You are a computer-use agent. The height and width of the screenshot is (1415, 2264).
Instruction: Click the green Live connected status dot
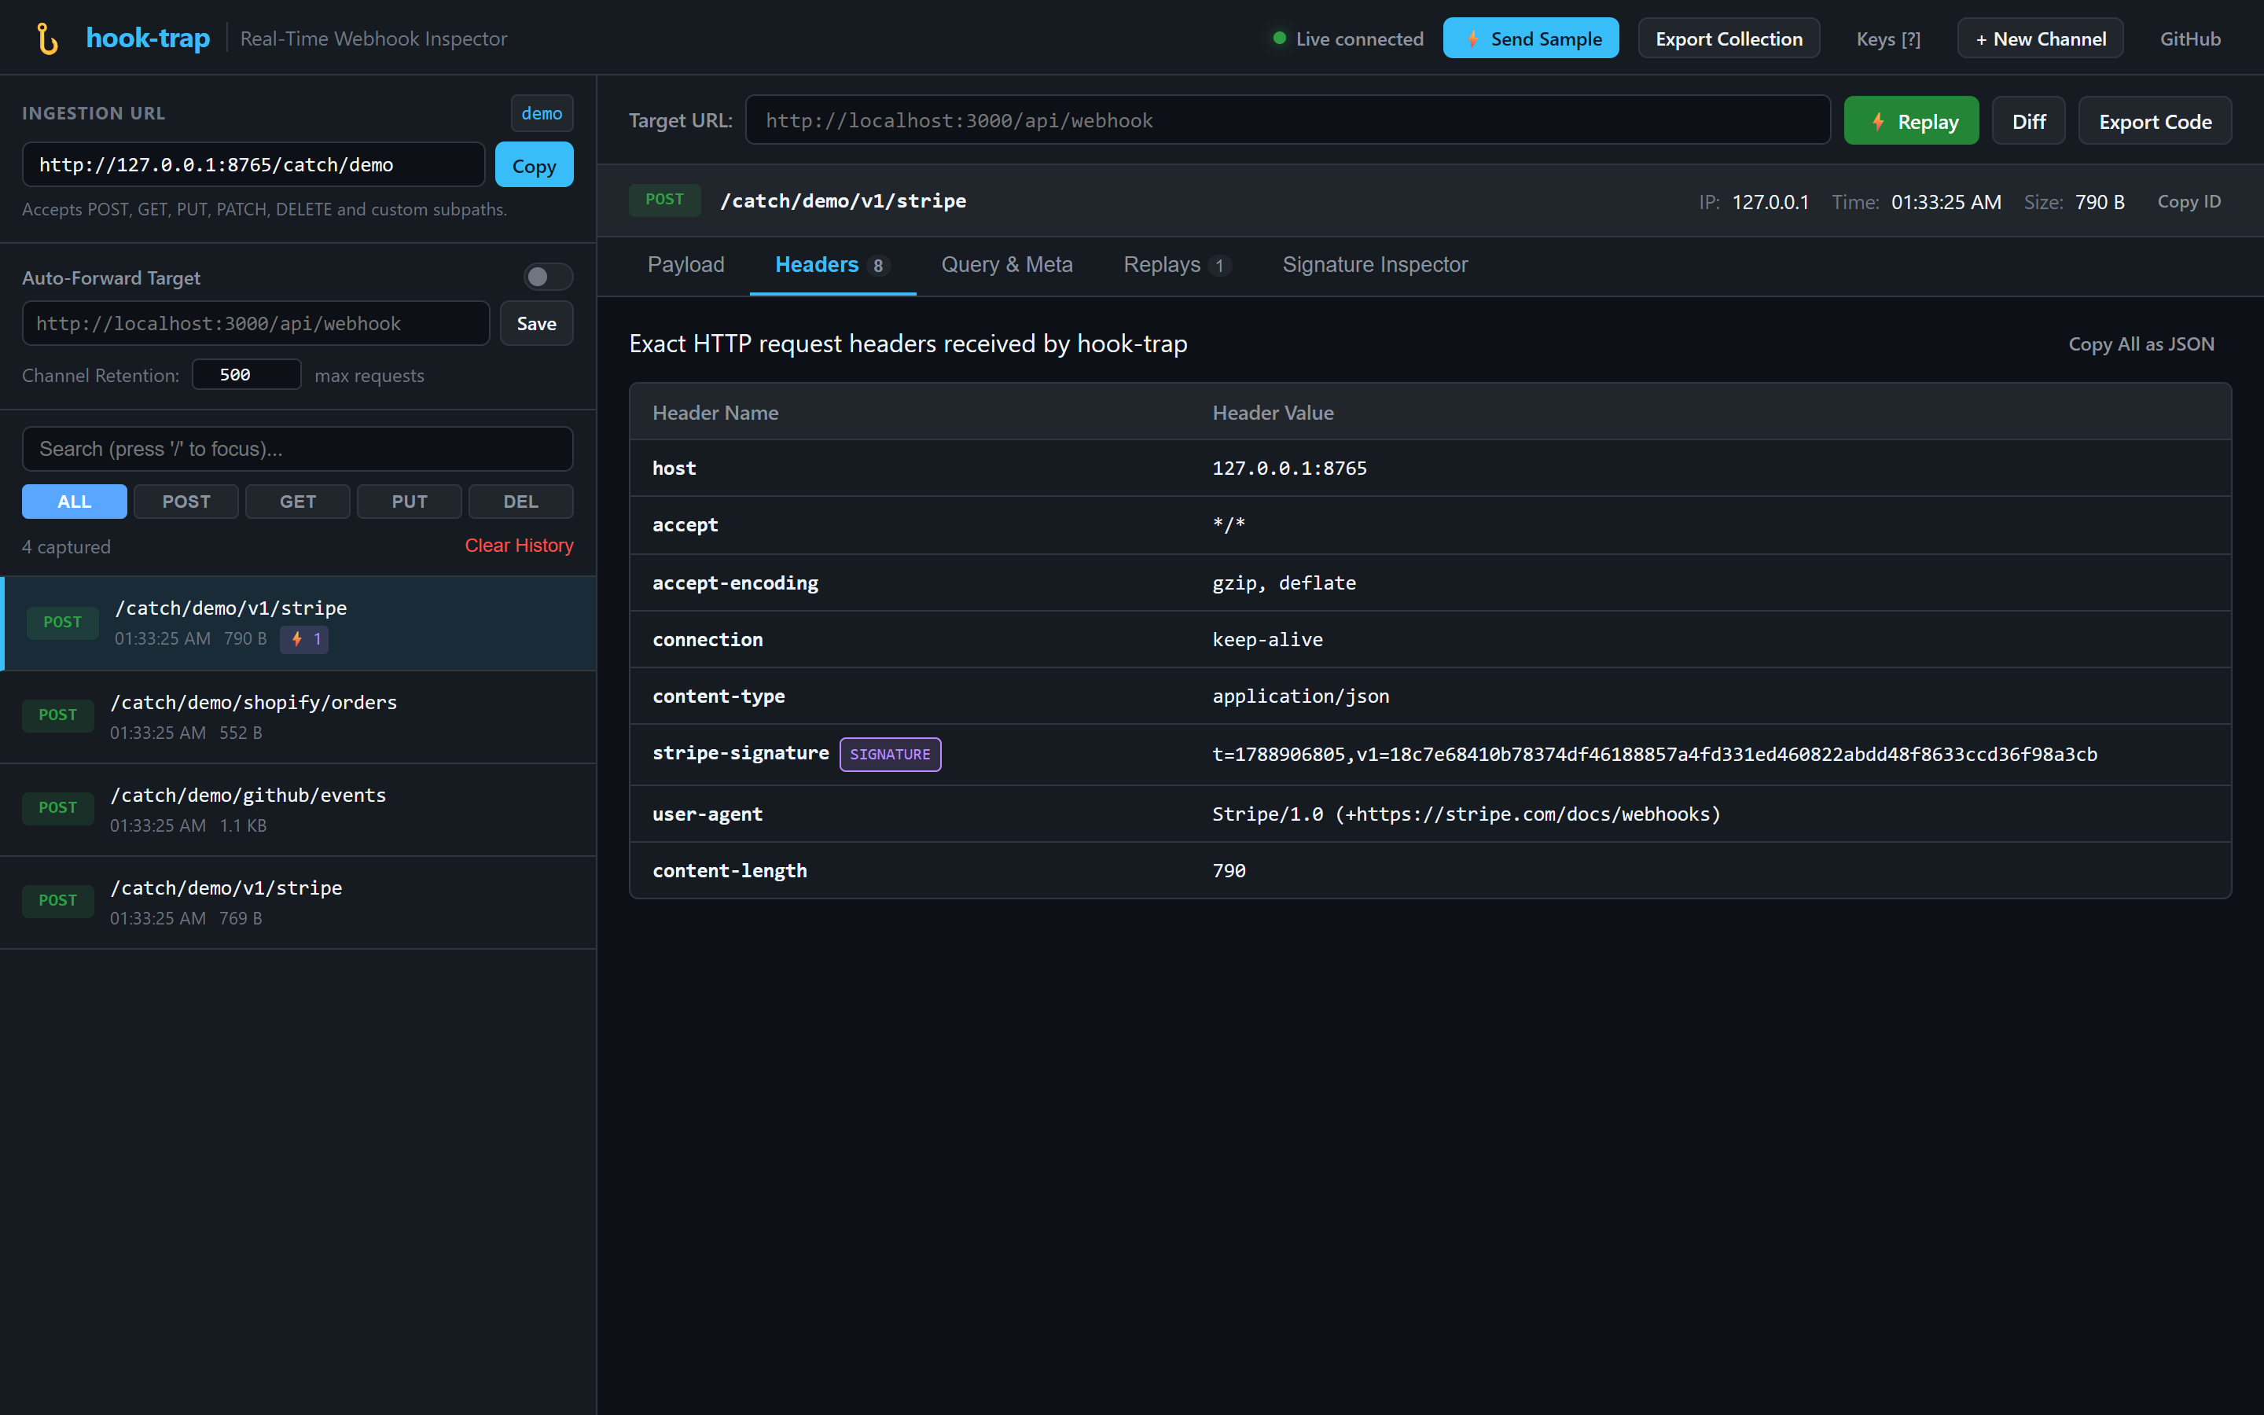tap(1279, 39)
